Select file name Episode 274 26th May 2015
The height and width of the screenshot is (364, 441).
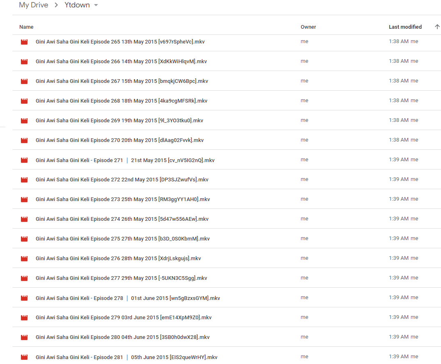[122, 219]
